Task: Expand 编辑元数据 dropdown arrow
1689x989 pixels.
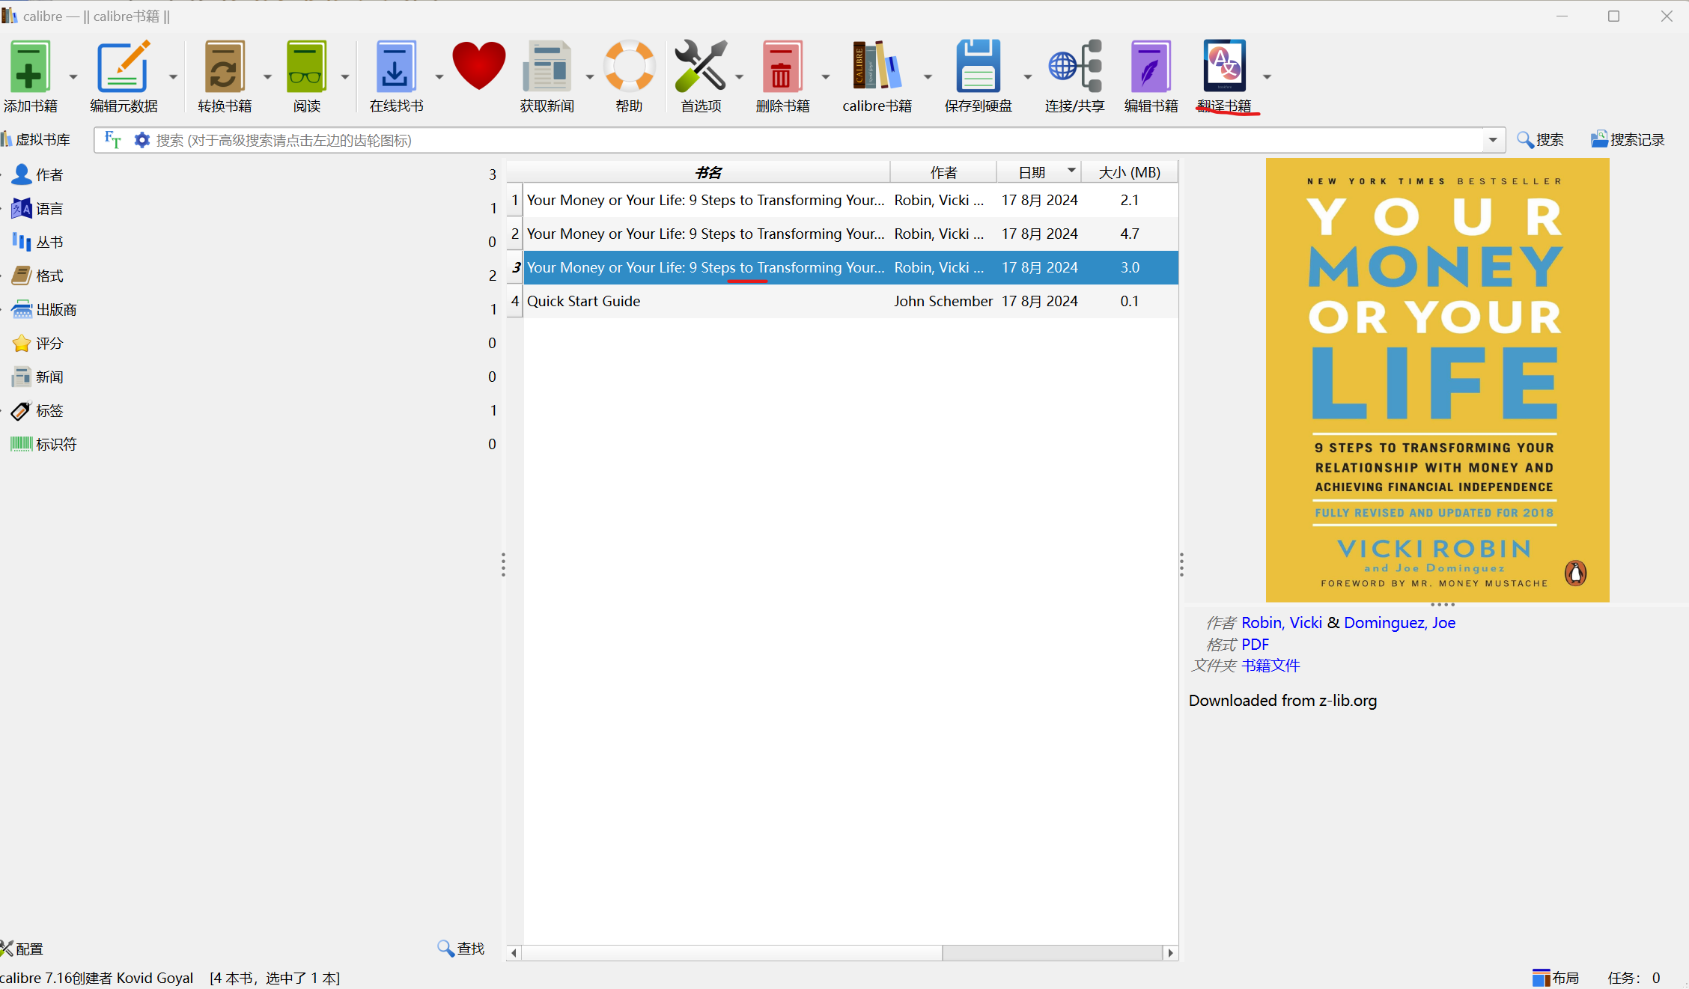Action: click(172, 76)
